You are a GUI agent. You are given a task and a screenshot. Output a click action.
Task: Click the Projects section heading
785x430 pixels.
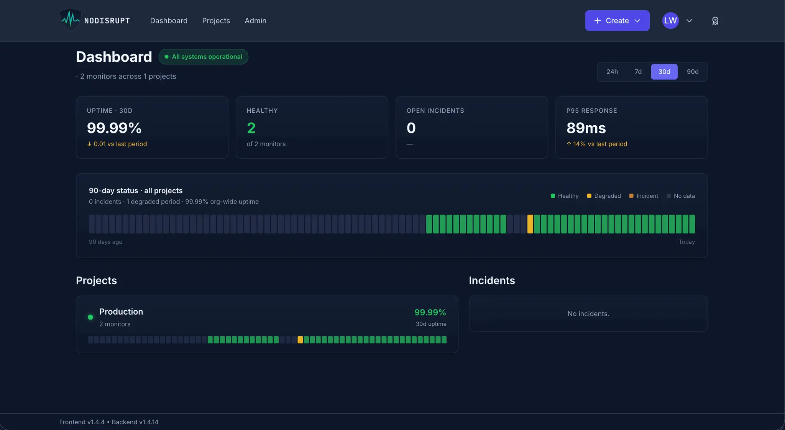click(96, 281)
